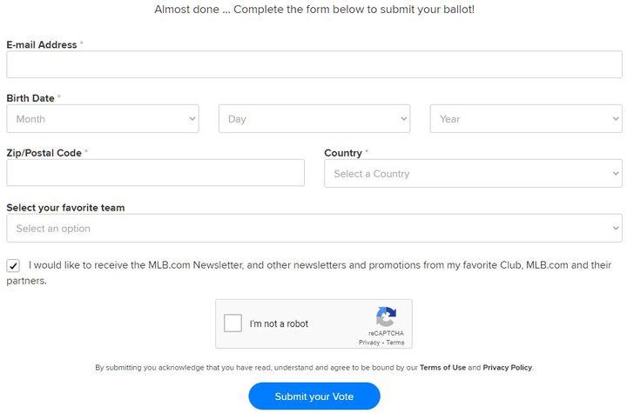Image resolution: width=627 pixels, height=413 pixels.
Task: Click the Day dropdown chevron arrow
Action: point(403,119)
